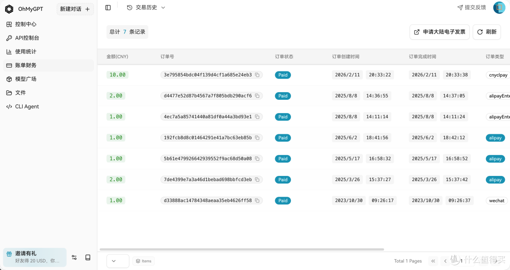Image resolution: width=510 pixels, height=270 pixels.
Task: Expand the 交易历史 dropdown
Action: click(146, 8)
